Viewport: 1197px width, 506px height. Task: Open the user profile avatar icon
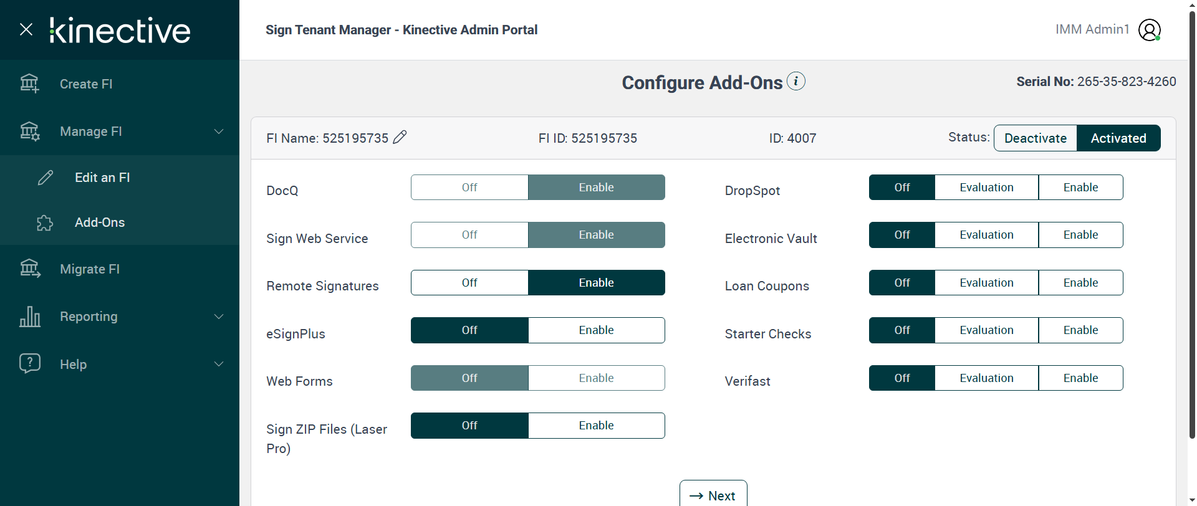click(x=1149, y=29)
